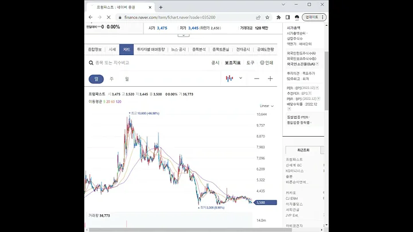The image size is (413, 232).
Task: Click the magnifier search icon in chart
Action: [x=91, y=63]
